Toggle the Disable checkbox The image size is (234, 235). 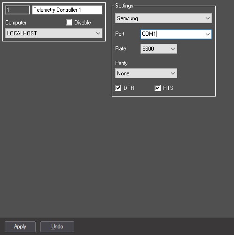pyautogui.click(x=69, y=23)
